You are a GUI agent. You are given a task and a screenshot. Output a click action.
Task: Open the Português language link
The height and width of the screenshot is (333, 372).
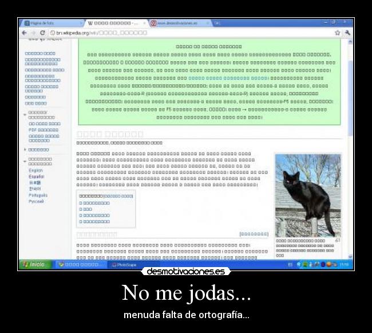point(38,195)
